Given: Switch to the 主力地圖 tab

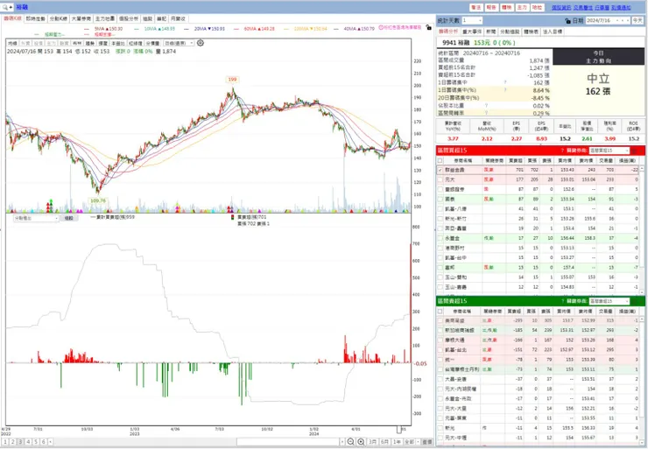Looking at the screenshot, I should click(104, 19).
